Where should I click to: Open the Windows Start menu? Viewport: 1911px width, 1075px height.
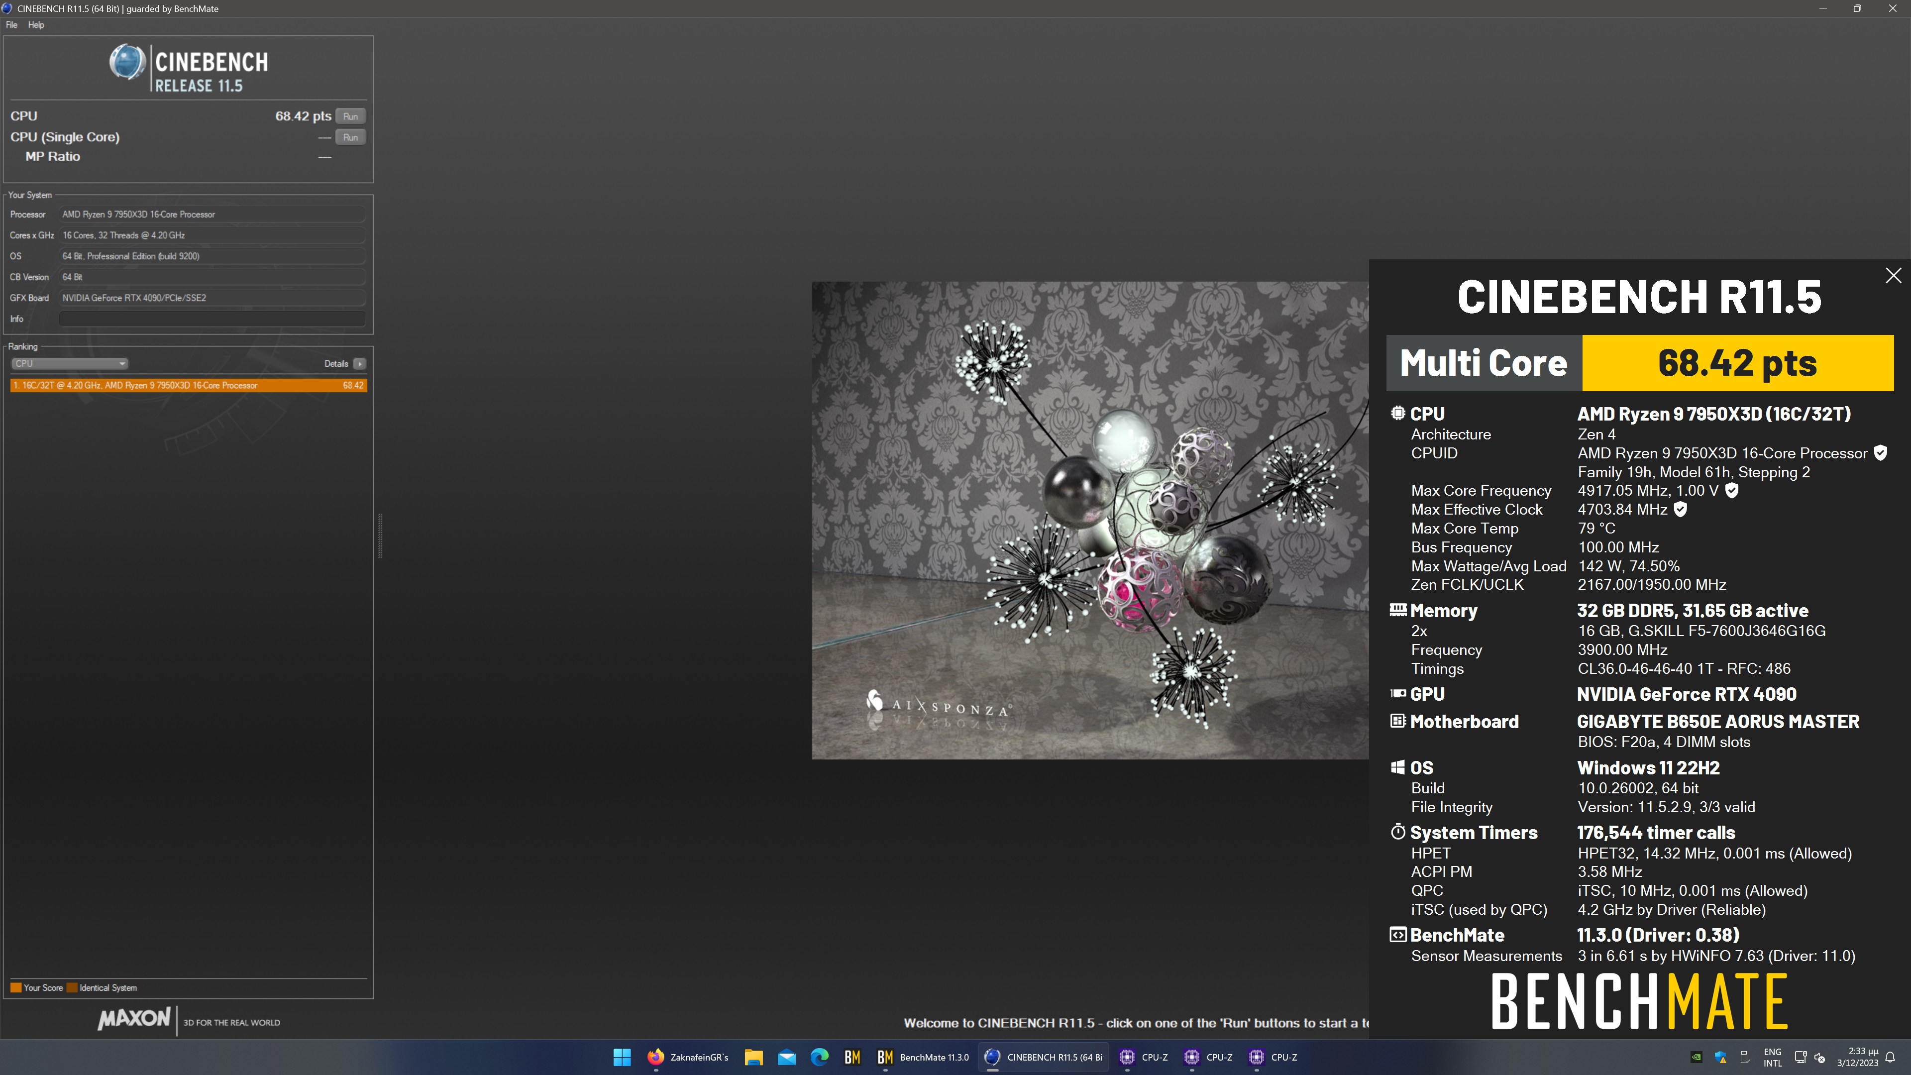point(622,1057)
